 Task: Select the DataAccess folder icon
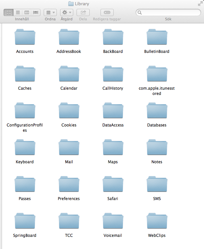(113, 110)
